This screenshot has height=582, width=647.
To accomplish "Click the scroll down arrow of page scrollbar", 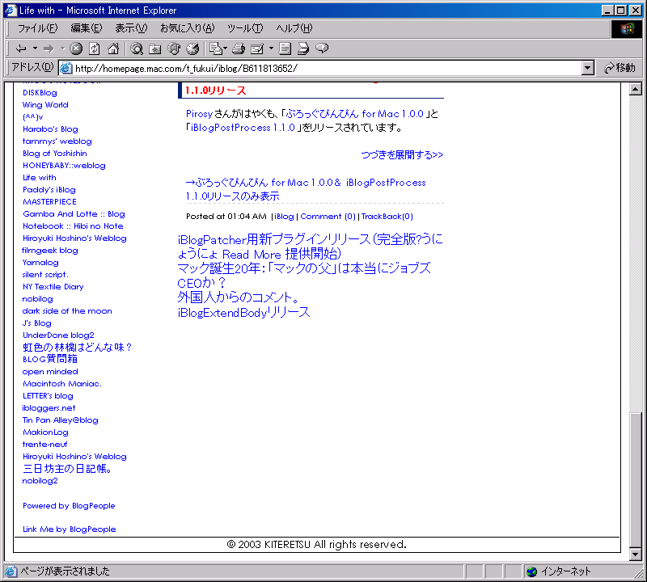I will (636, 555).
